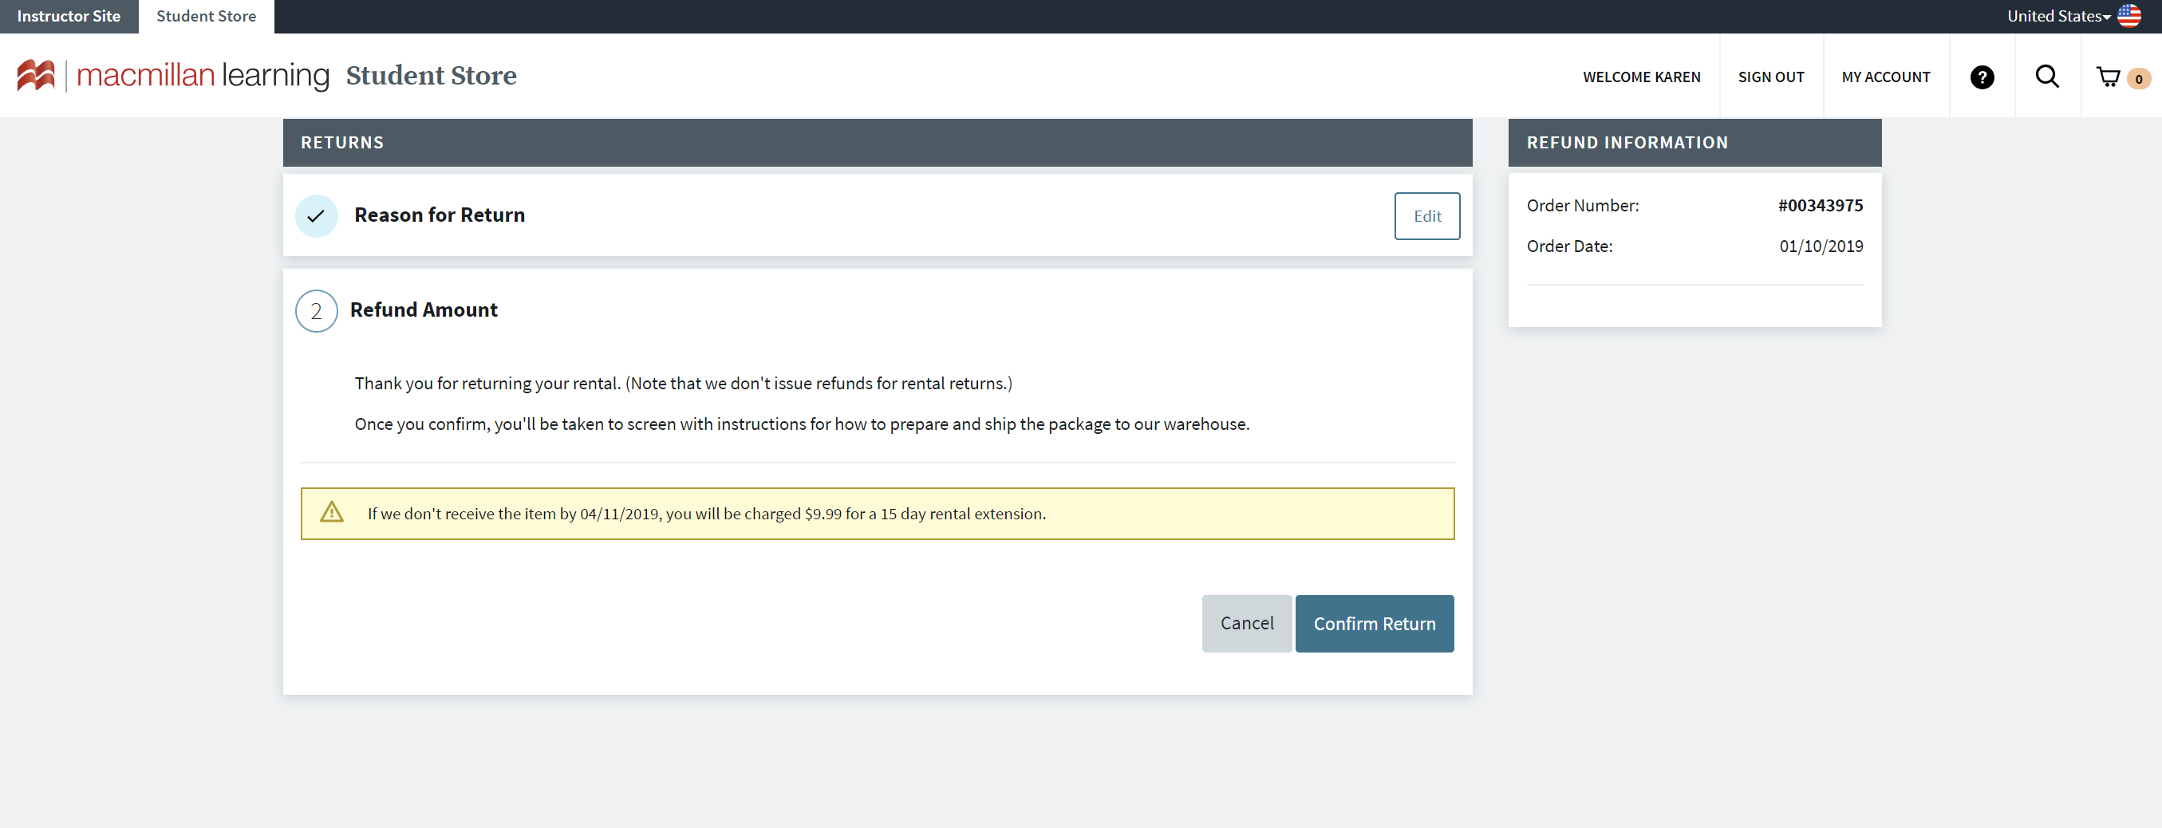The image size is (2162, 828).
Task: Edit the Reason for Return step
Action: (1426, 215)
